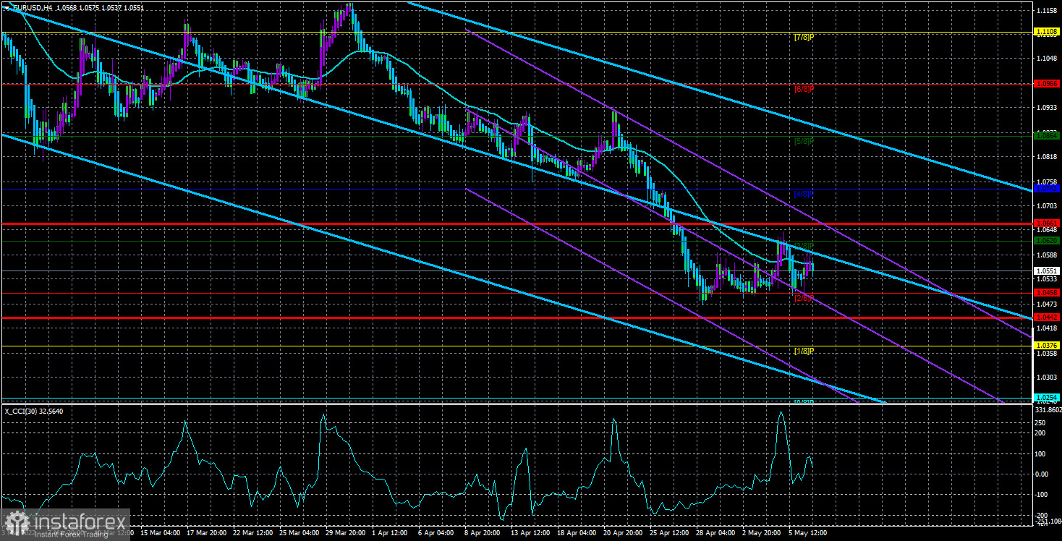Image resolution: width=1062 pixels, height=541 pixels.
Task: Click the 1.1048 price axis tick
Action: [x=1047, y=58]
